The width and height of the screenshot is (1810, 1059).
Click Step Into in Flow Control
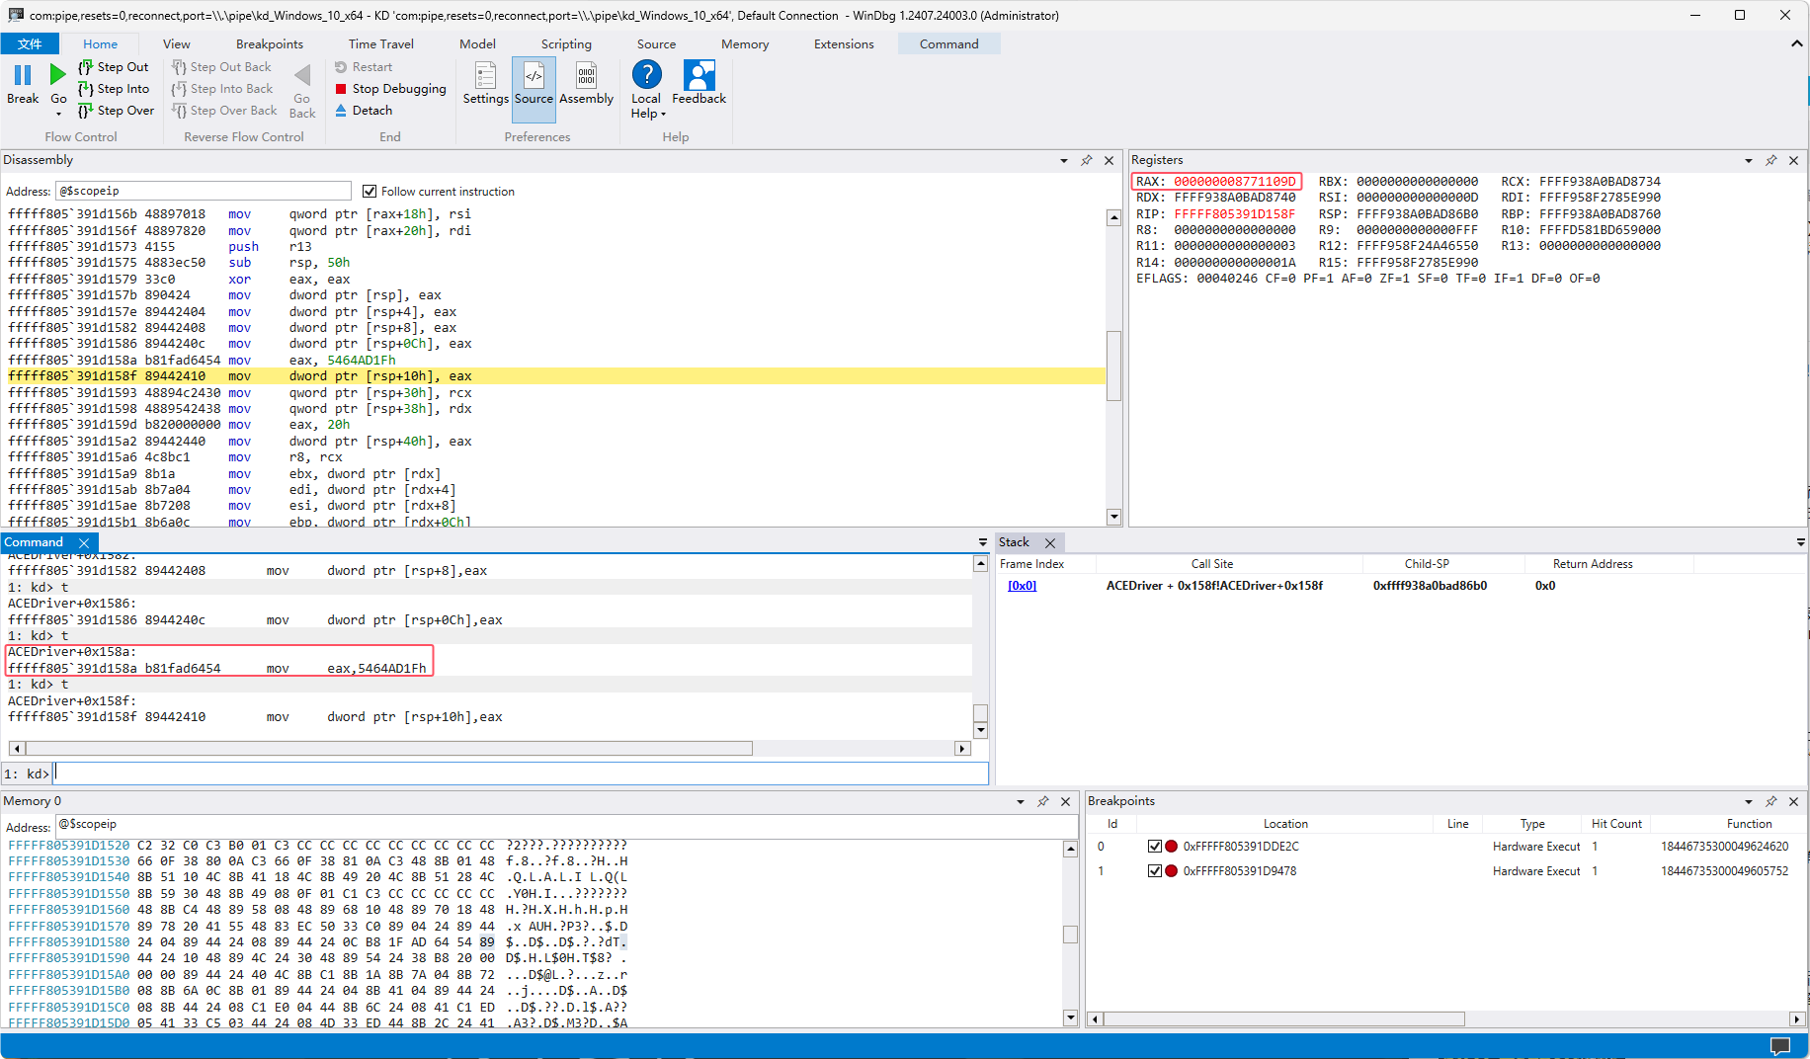(x=114, y=89)
